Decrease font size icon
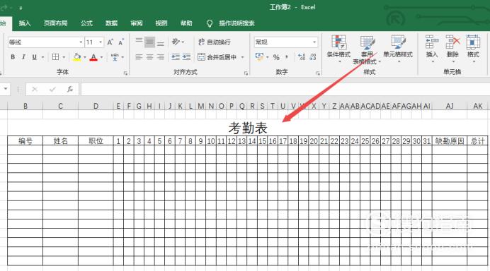The image size is (490, 271). click(121, 42)
